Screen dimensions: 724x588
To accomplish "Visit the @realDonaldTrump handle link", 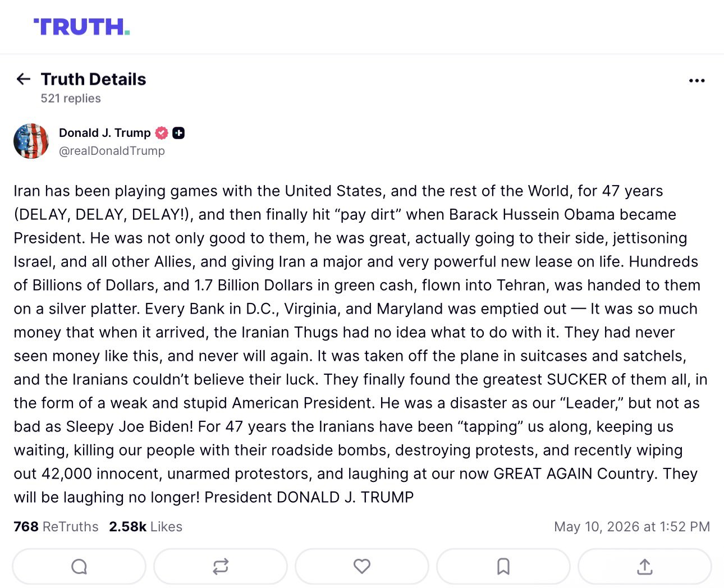I will [x=112, y=151].
